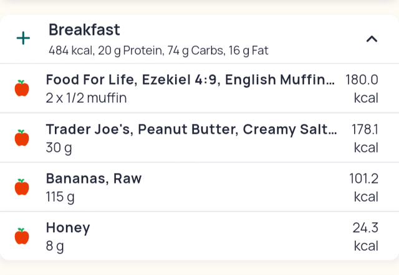This screenshot has width=399, height=275.
Task: Click the apple icon beside Ezekiel English Muffin
Action: (x=22, y=88)
